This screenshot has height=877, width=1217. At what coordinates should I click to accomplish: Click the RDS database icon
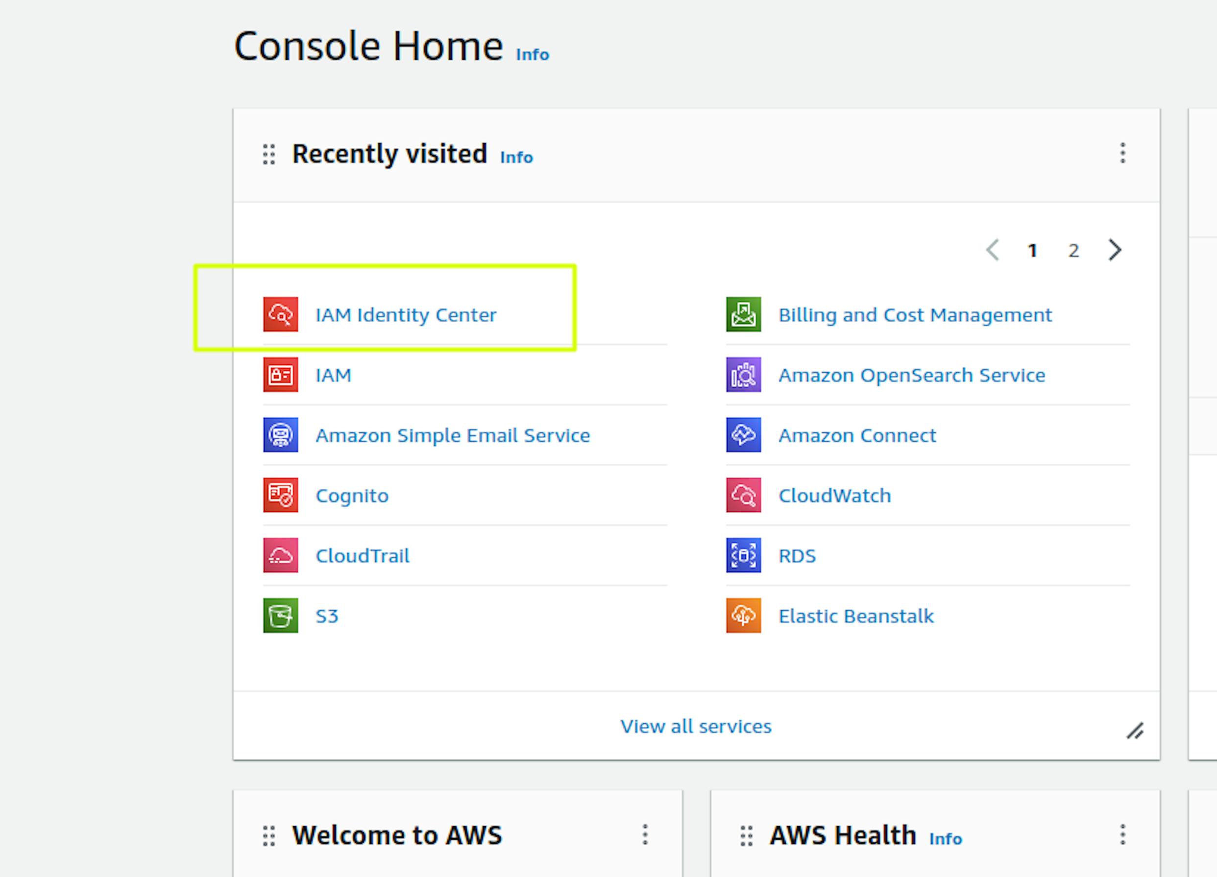743,555
